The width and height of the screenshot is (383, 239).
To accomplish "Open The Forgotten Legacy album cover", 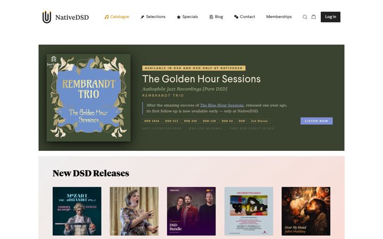I will [248, 211].
